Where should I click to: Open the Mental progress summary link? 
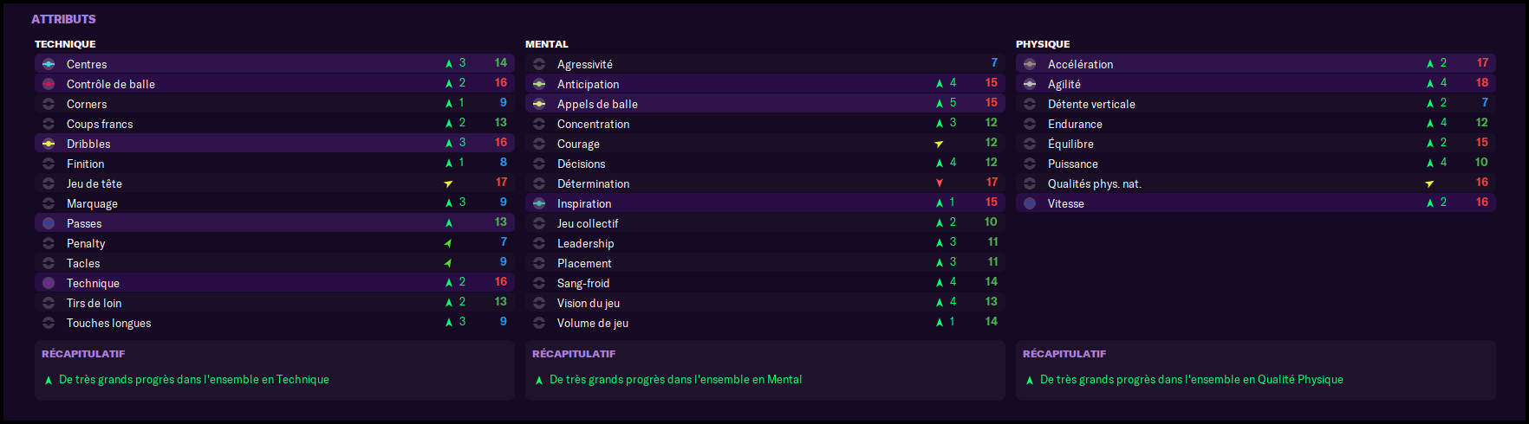(675, 380)
